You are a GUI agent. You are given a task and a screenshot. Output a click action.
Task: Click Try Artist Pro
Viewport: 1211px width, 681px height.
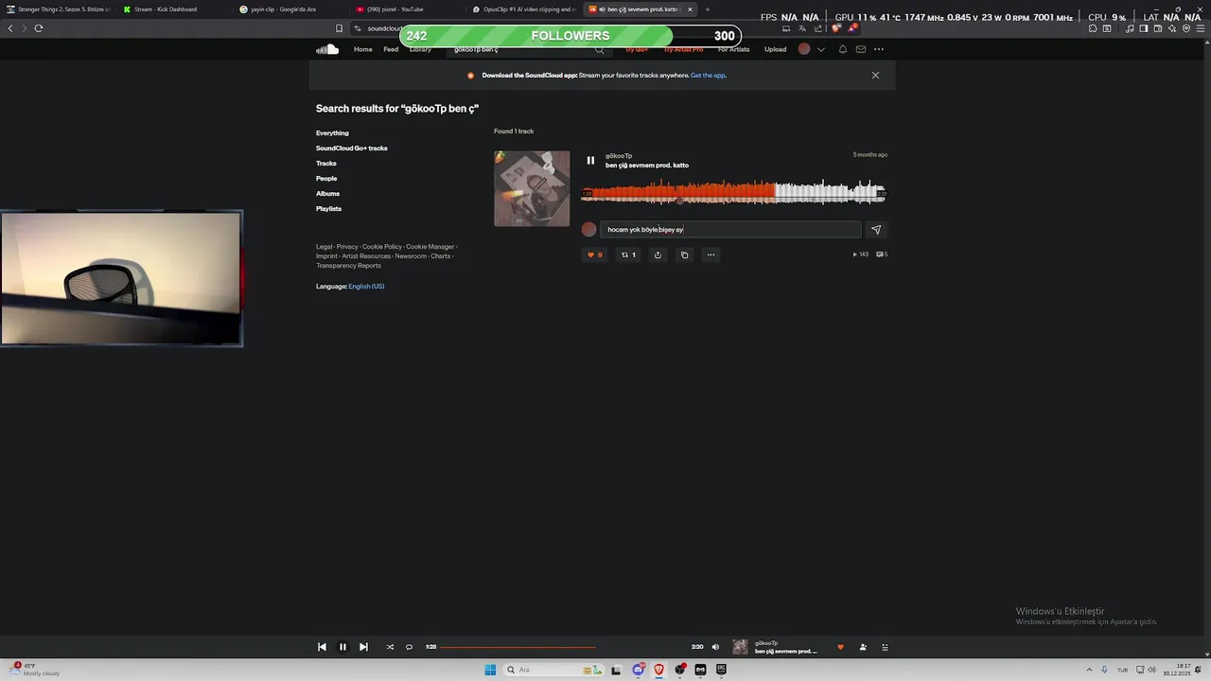(x=684, y=49)
